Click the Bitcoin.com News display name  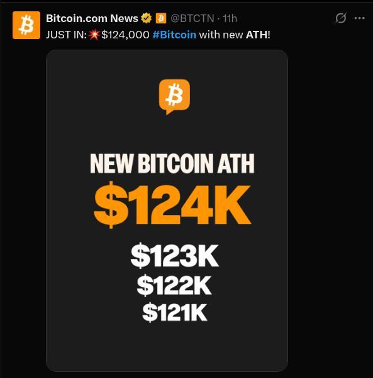point(92,18)
